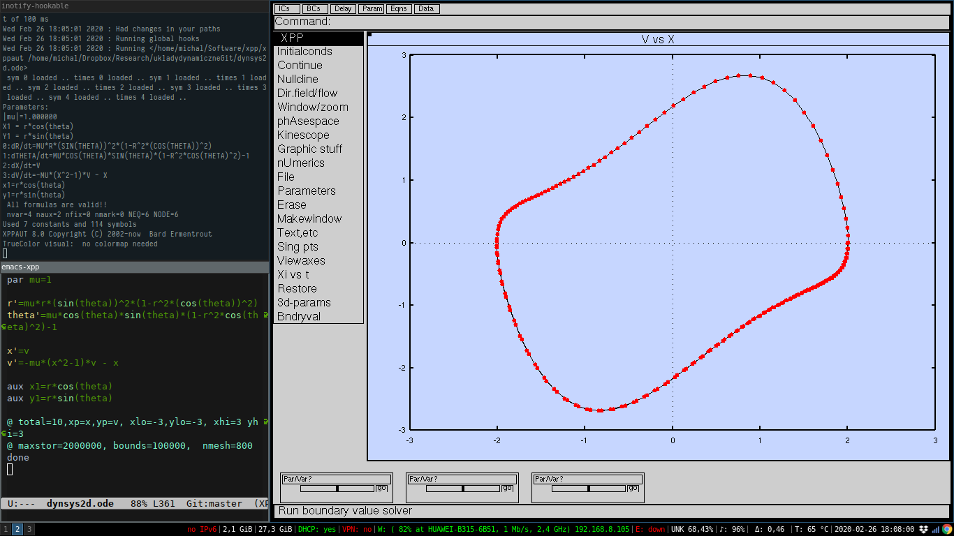Click the emacs-xpp window title
The width and height of the screenshot is (954, 536).
20,267
